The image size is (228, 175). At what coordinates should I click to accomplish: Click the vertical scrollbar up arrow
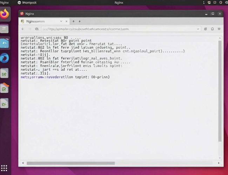coord(220,38)
